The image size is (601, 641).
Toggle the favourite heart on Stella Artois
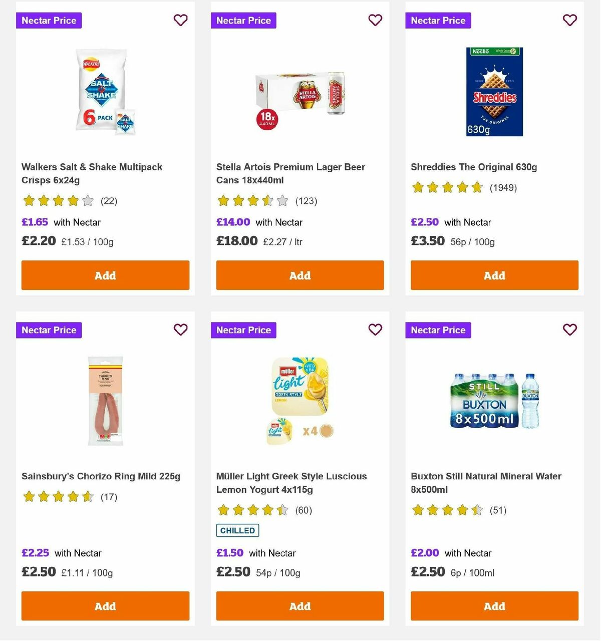coord(375,20)
